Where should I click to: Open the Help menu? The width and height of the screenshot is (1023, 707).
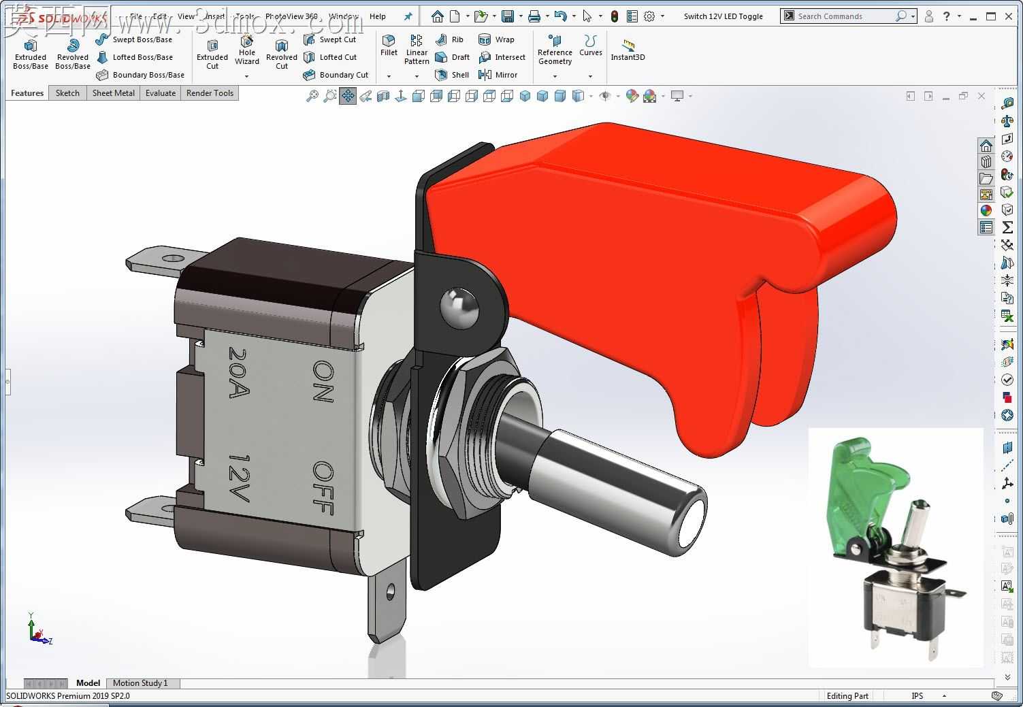pyautogui.click(x=378, y=16)
